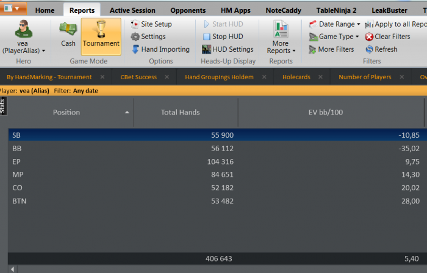
Task: Toggle Position column sort arrow
Action: click(127, 112)
